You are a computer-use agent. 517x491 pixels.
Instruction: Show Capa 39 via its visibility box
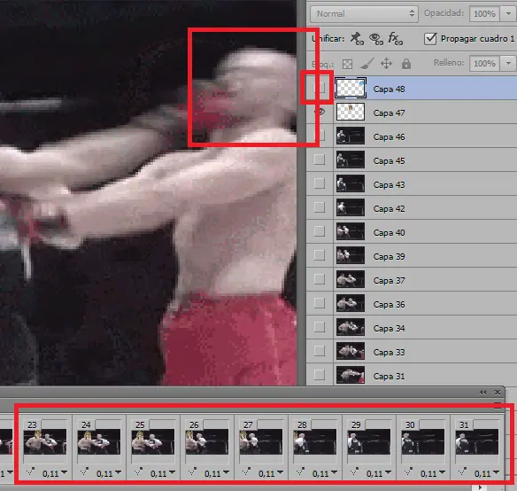tap(320, 255)
